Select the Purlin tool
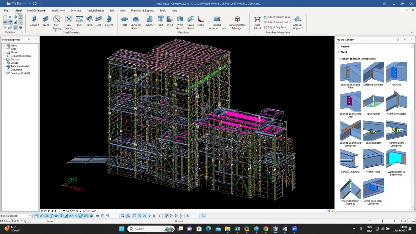Screen dimensions: 416x234 [x=89, y=21]
